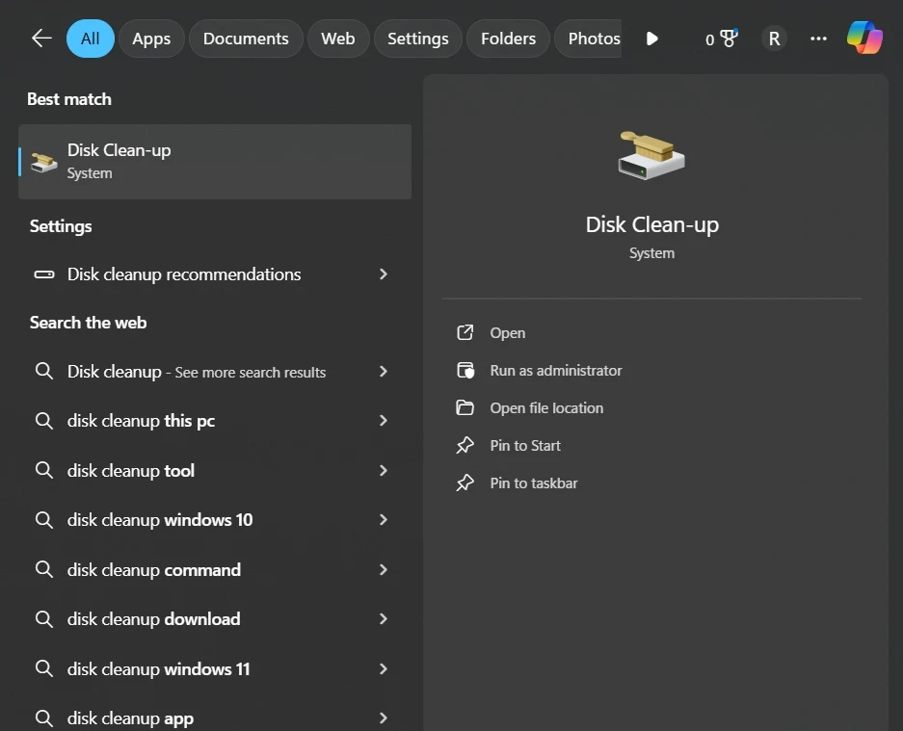This screenshot has width=903, height=731.
Task: Switch to the Settings filter tab
Action: tap(417, 39)
